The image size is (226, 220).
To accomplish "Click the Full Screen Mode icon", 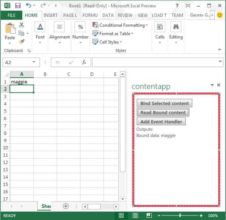I will (x=188, y=6).
